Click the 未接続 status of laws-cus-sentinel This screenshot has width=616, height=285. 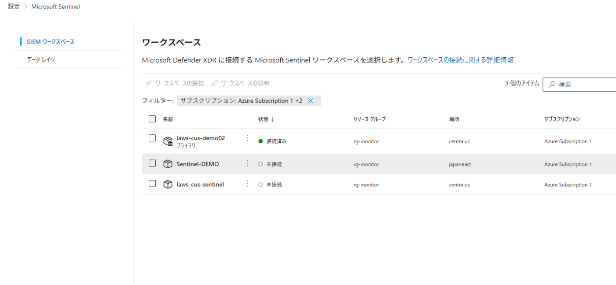click(274, 185)
